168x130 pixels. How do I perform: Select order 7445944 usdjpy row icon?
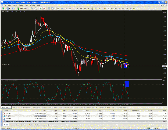4,118
